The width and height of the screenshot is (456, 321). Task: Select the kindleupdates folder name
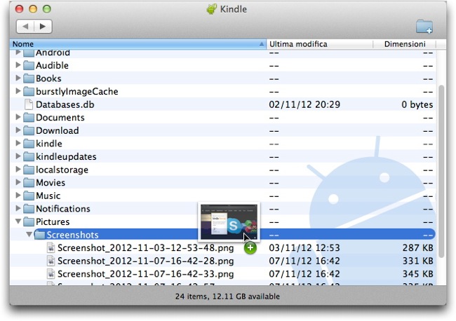click(x=66, y=157)
